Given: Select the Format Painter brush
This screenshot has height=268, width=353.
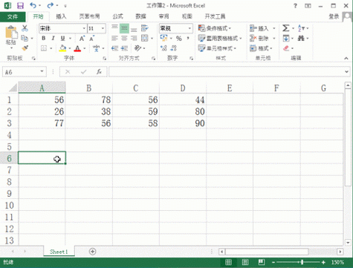Looking at the screenshot, I should tap(25, 48).
